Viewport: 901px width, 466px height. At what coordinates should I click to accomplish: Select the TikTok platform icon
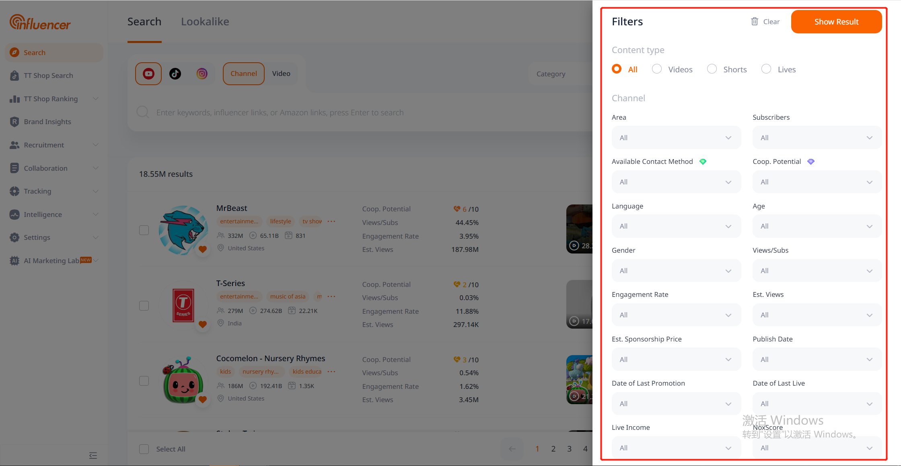(x=175, y=74)
